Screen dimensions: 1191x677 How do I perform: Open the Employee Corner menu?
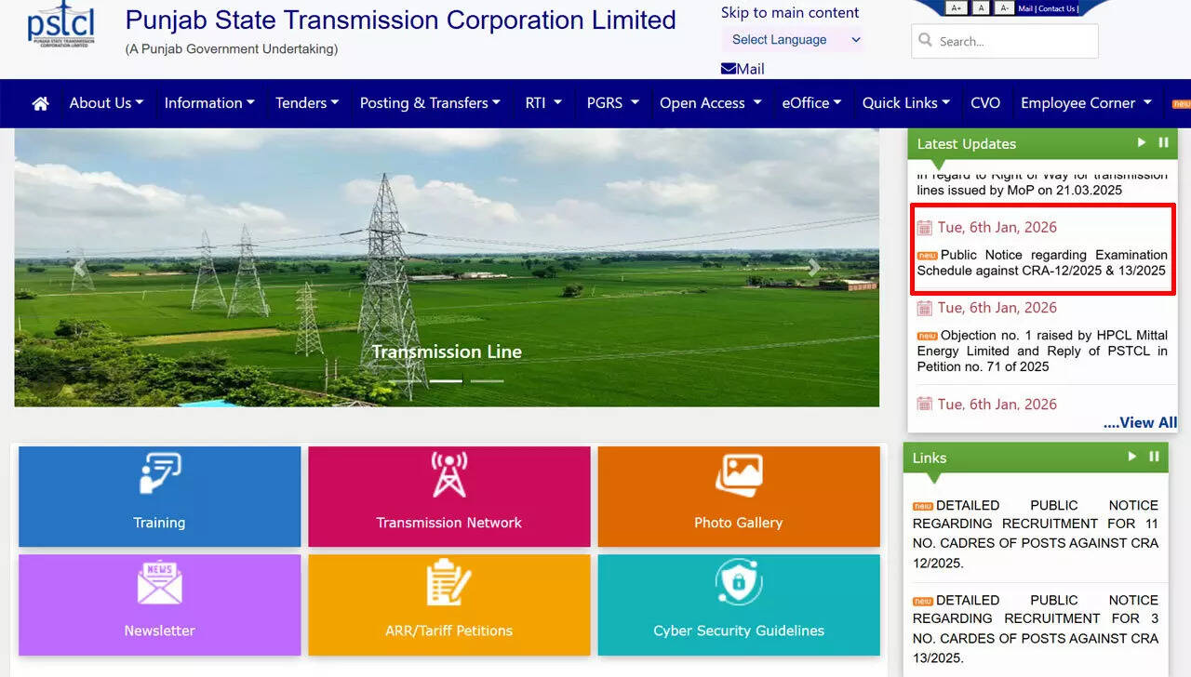coord(1085,103)
